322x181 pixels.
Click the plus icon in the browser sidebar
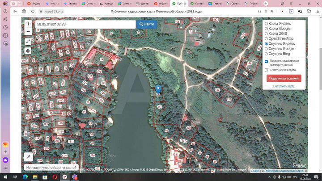(5, 152)
